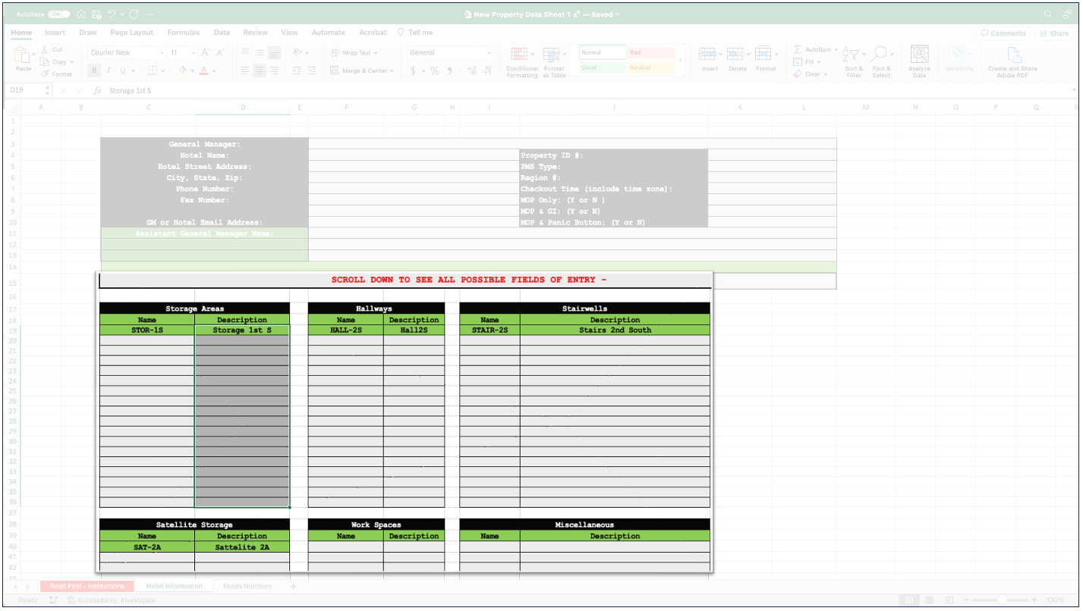
Task: Click the zoom slider in status bar
Action: (1002, 600)
